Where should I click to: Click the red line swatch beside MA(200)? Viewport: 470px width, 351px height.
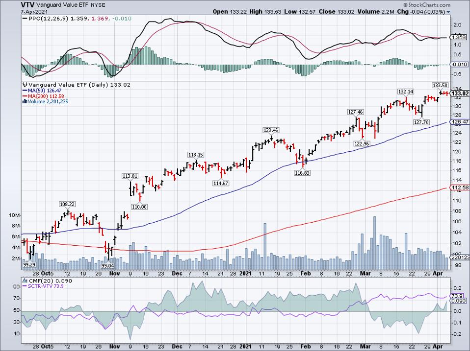pyautogui.click(x=25, y=96)
